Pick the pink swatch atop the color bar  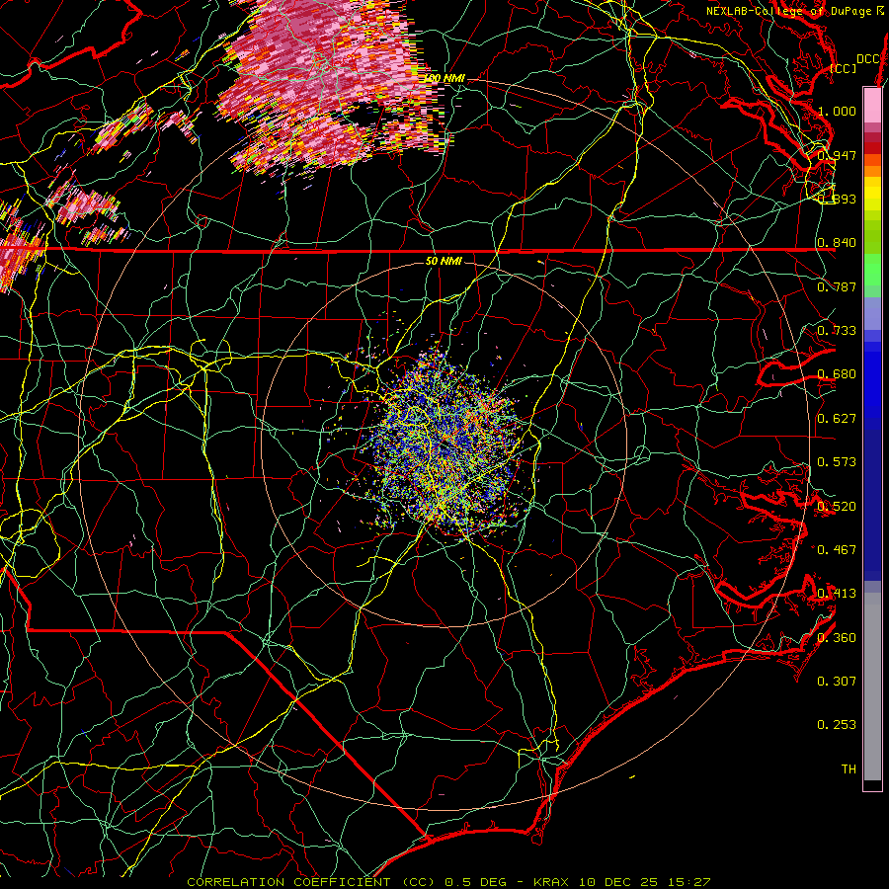(872, 105)
